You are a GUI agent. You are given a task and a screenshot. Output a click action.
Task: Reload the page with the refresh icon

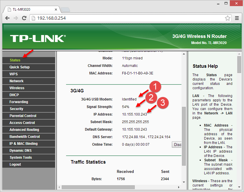pos(24,18)
